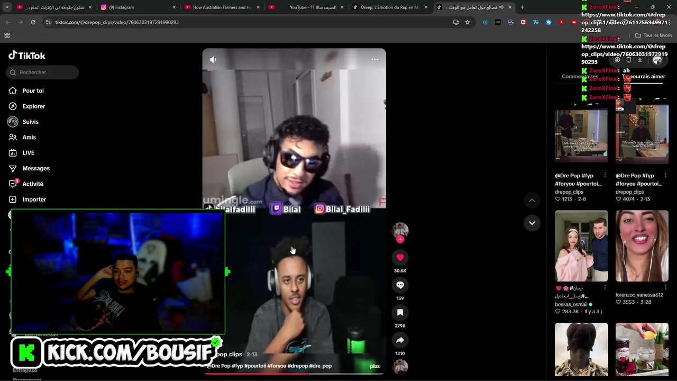Screen dimensions: 677x381
Task: Mute the TikTok tab audio indicator
Action: (501, 7)
